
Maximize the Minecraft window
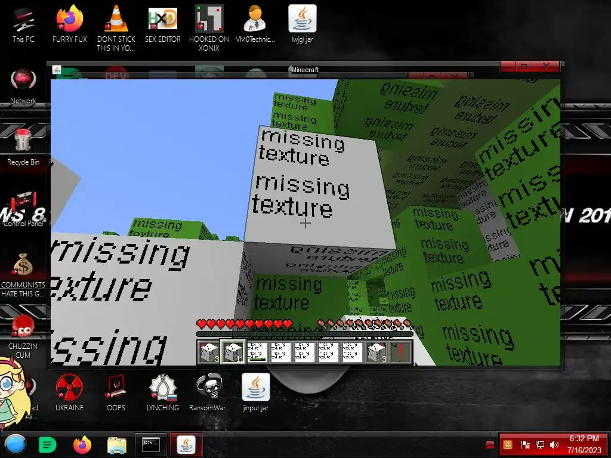524,66
